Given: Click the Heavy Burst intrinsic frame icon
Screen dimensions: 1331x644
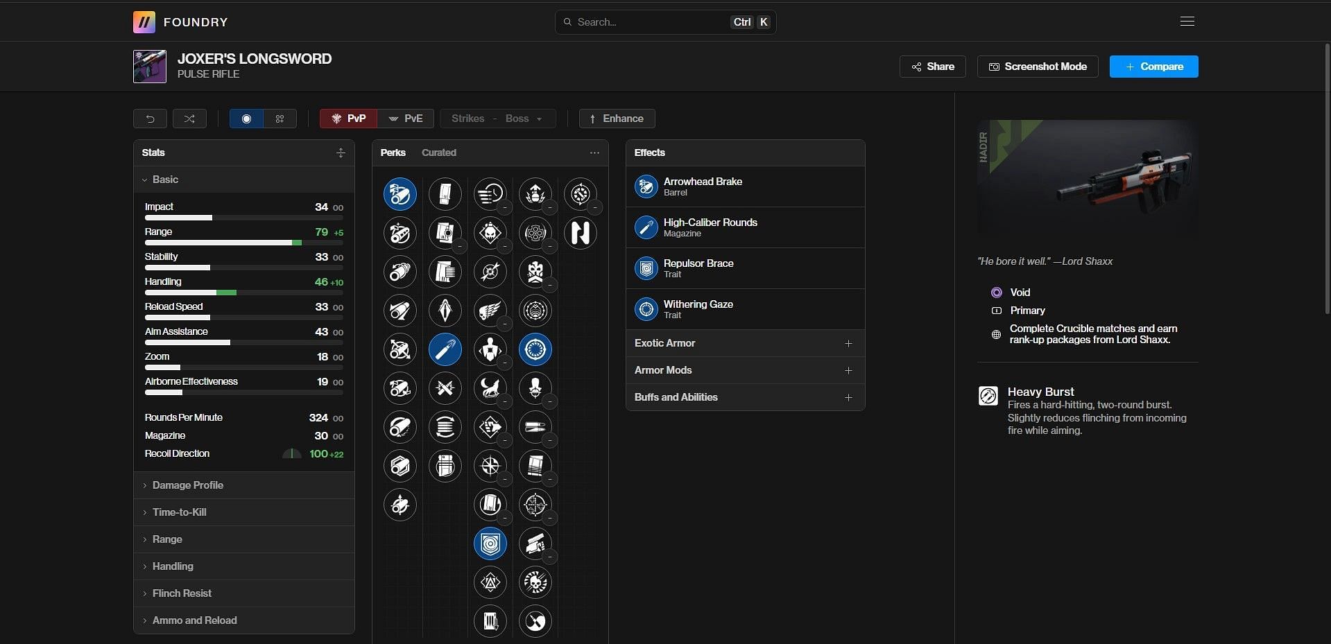Looking at the screenshot, I should pos(988,396).
